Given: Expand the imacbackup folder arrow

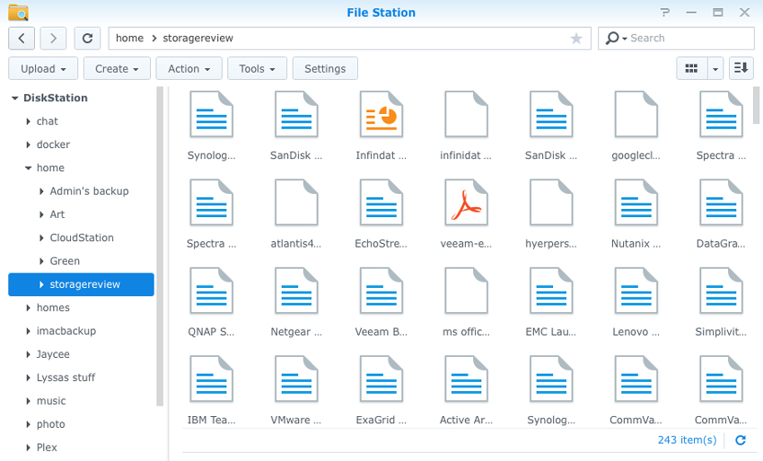Looking at the screenshot, I should click(x=28, y=331).
